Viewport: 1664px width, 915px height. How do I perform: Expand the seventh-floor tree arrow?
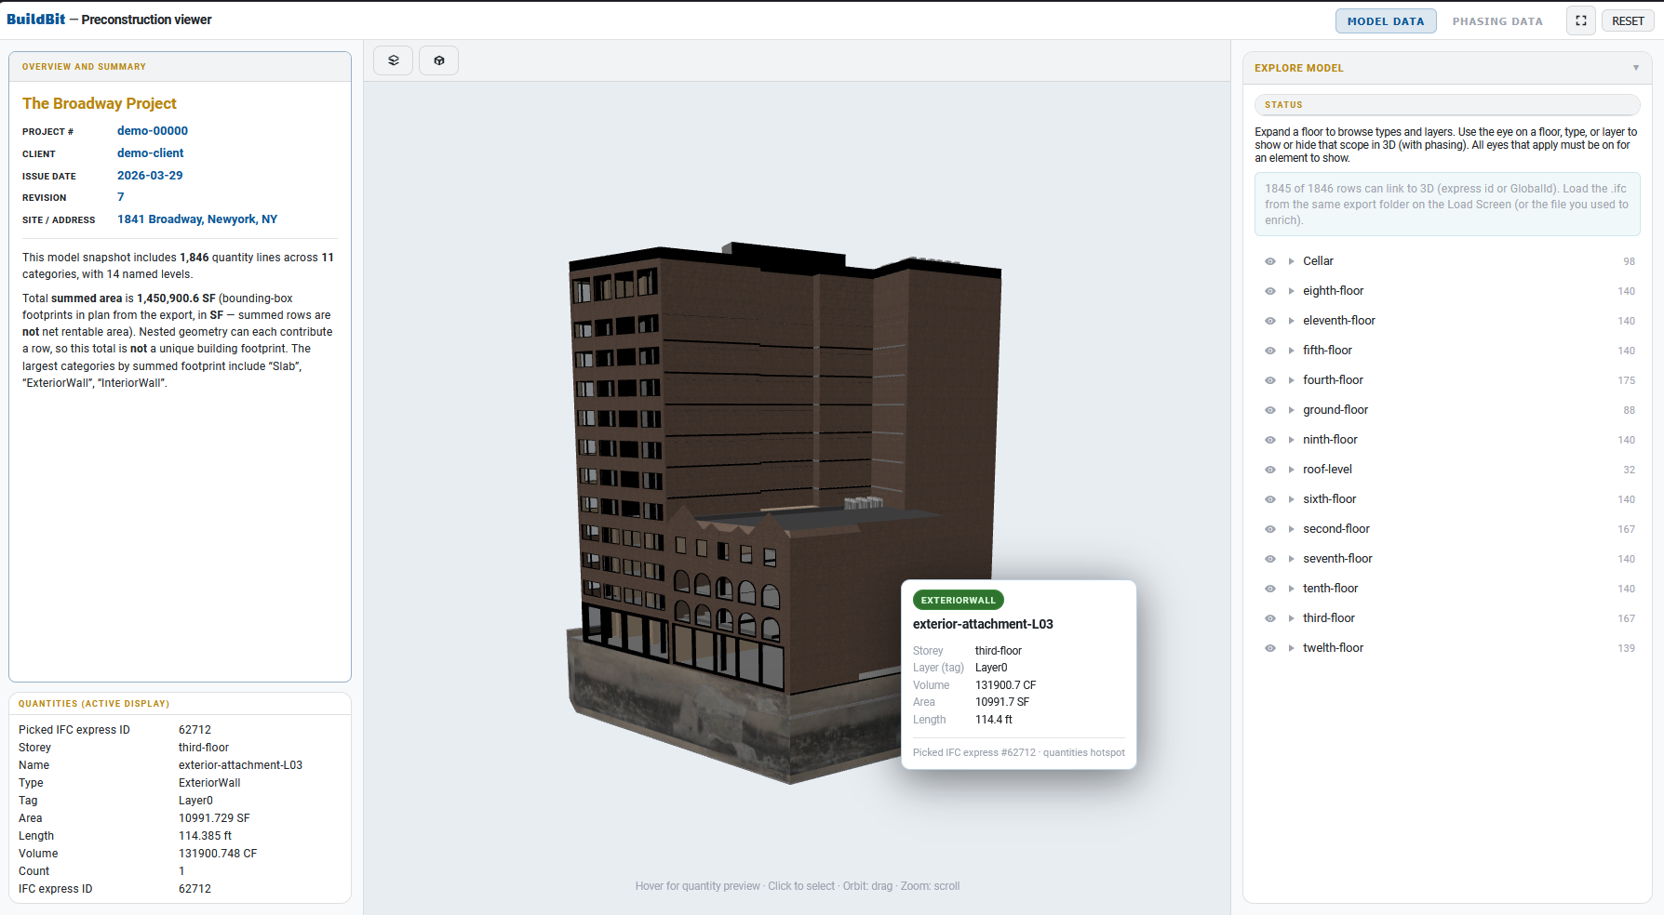[x=1291, y=559]
